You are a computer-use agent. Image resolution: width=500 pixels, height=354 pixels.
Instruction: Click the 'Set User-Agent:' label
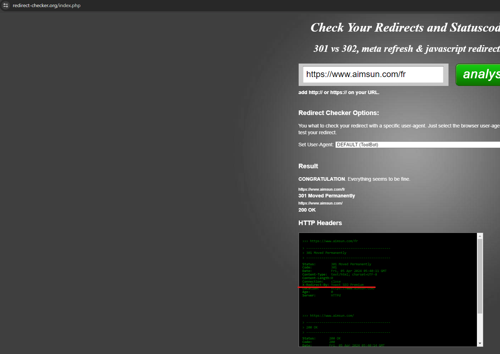[316, 145]
